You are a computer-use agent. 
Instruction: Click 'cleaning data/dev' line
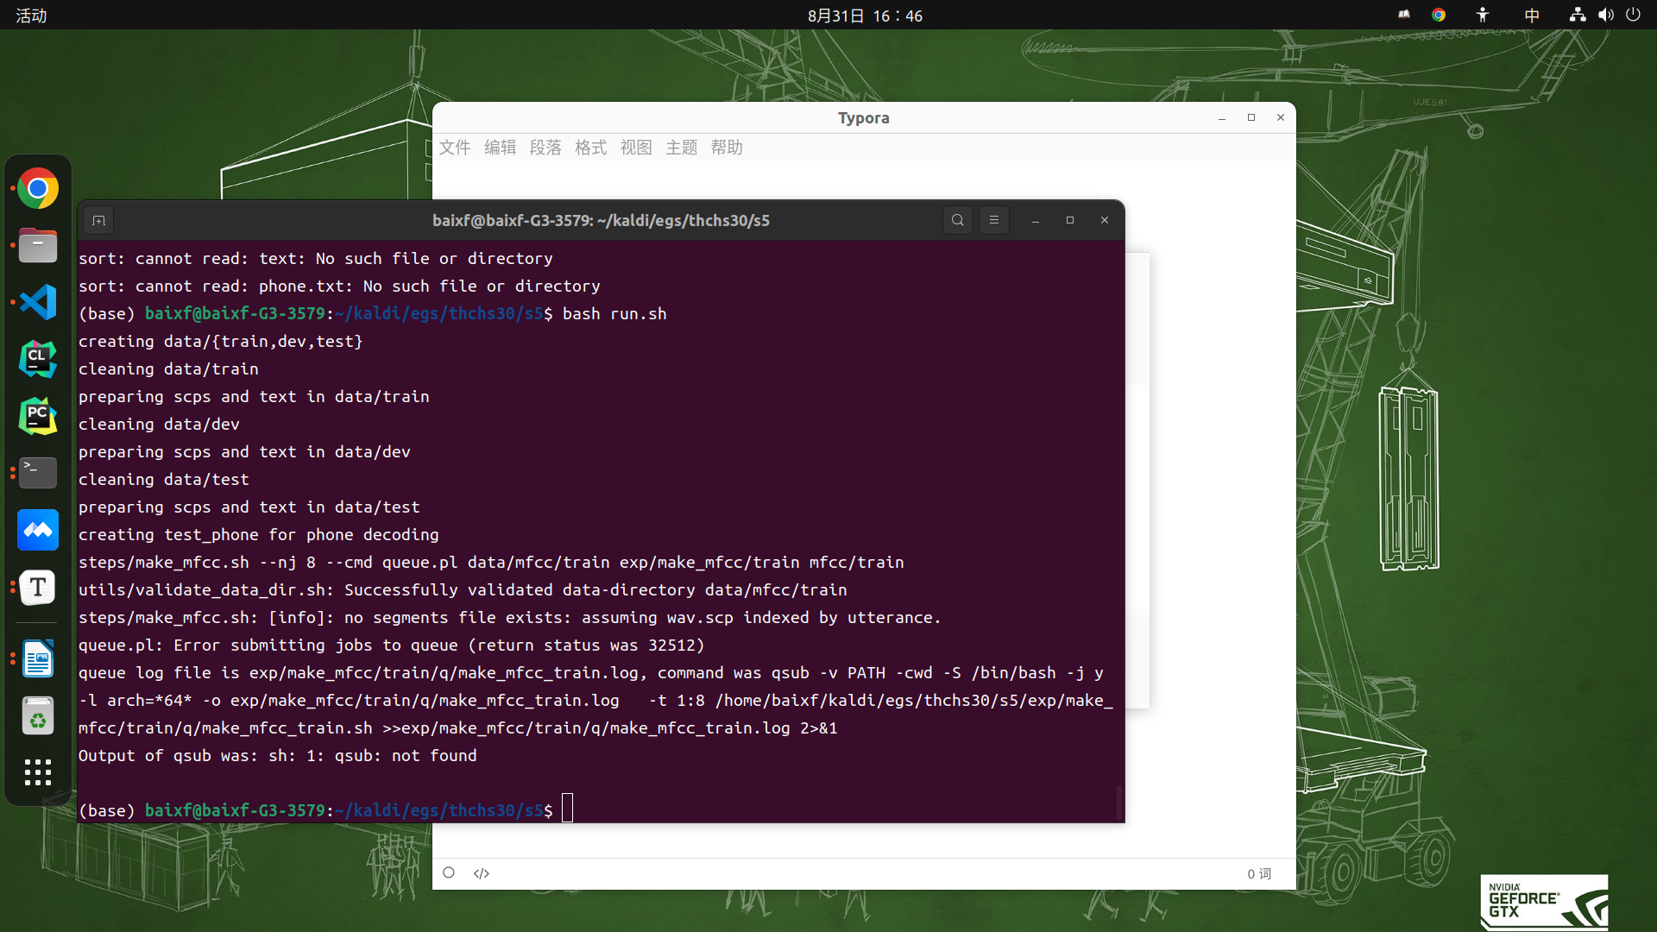[x=159, y=425]
